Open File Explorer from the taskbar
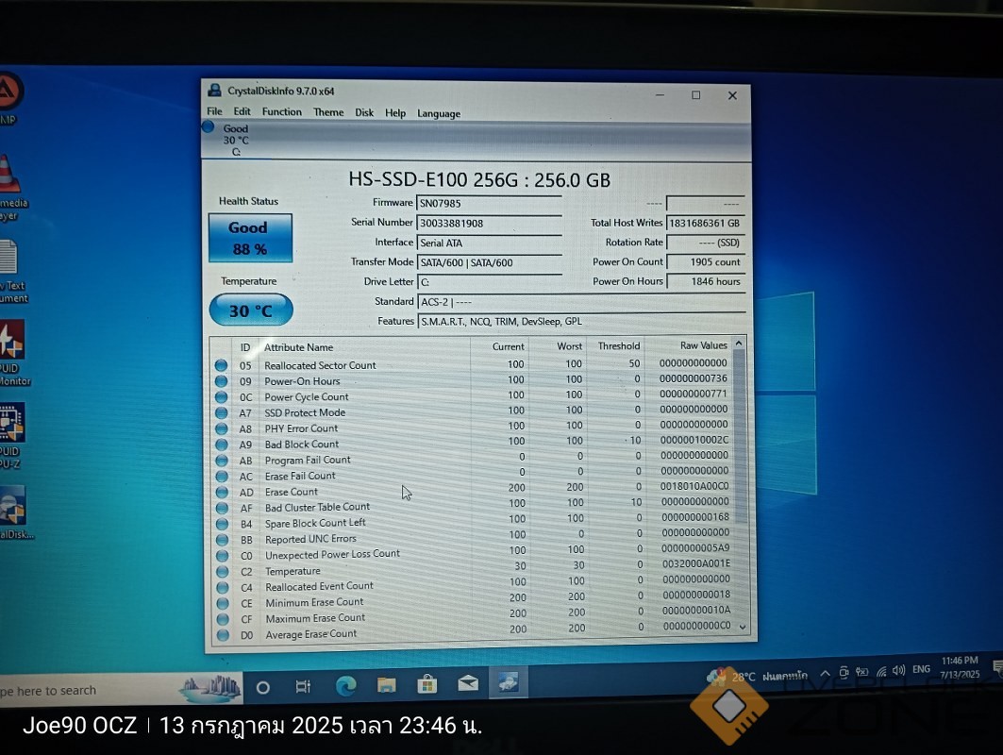 tap(386, 685)
